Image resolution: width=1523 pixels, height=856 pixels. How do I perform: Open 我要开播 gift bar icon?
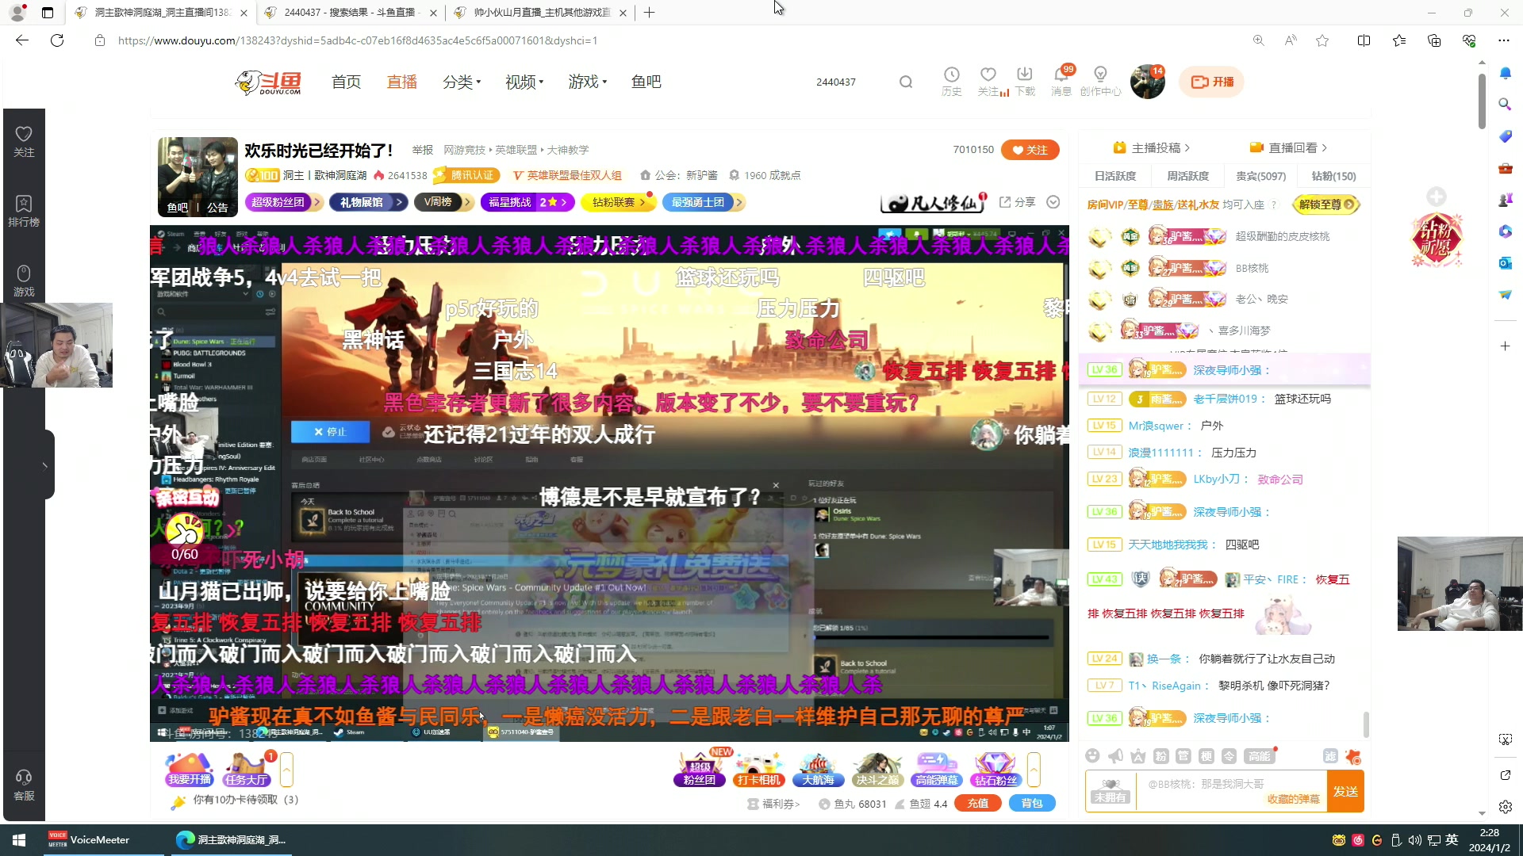tap(189, 769)
